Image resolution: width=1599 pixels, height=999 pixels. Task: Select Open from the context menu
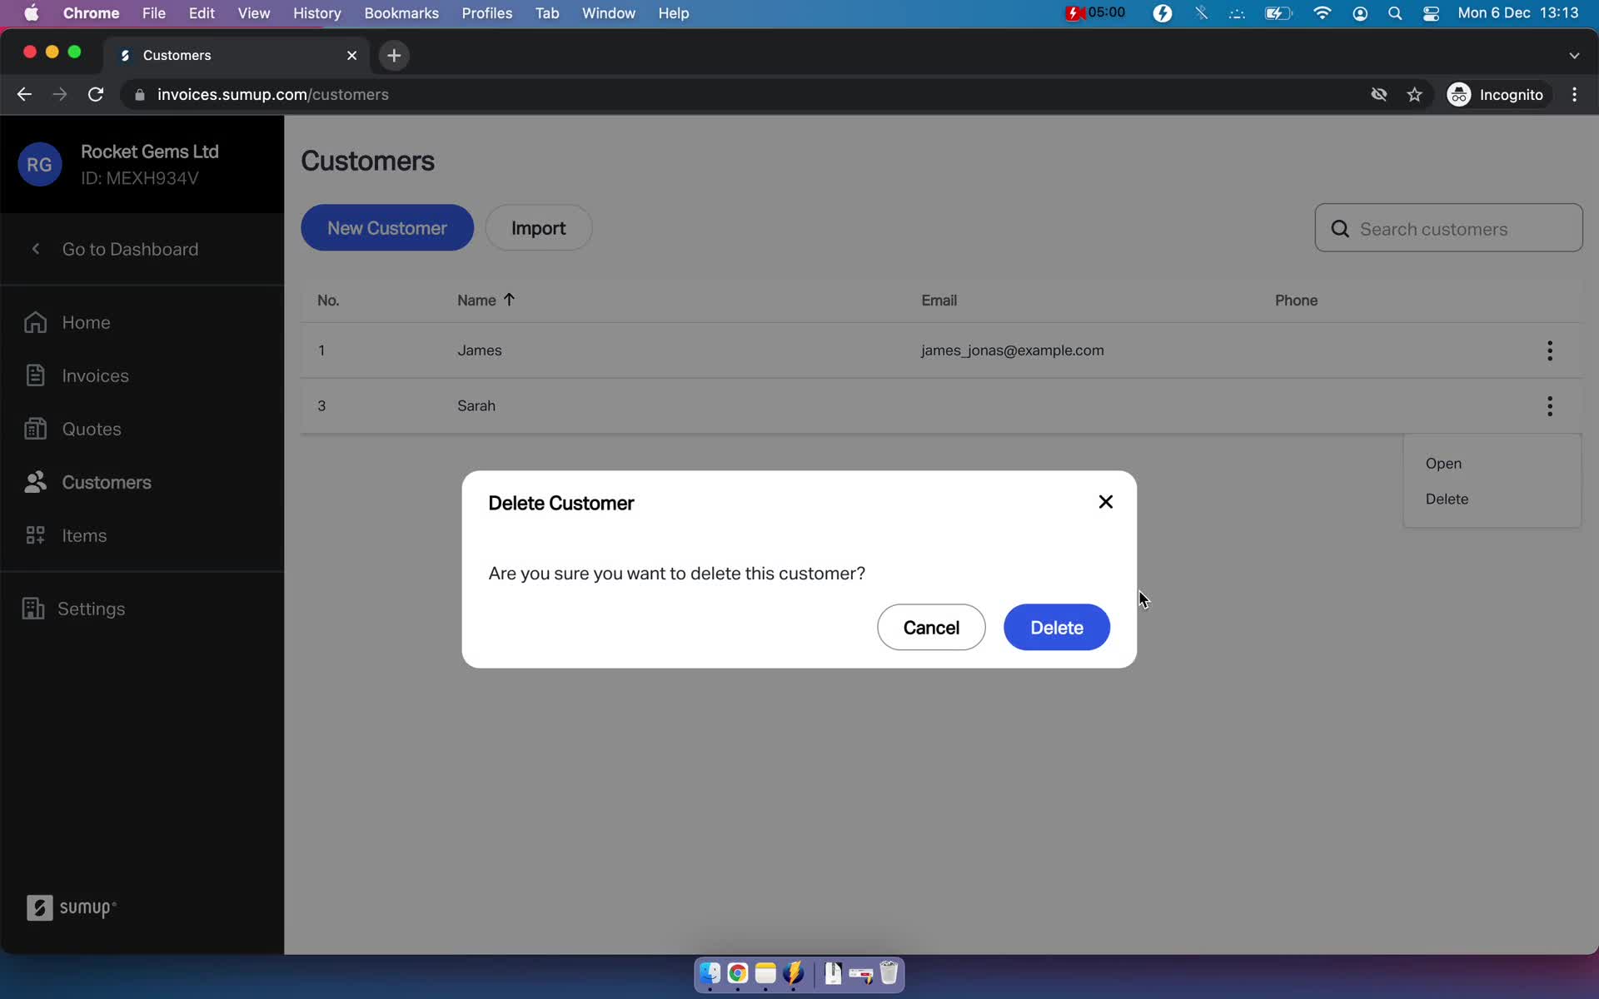1442,463
